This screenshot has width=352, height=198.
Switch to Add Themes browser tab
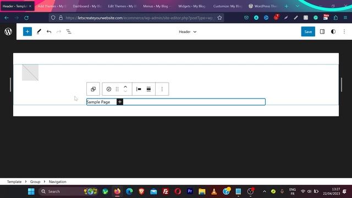tap(52, 6)
